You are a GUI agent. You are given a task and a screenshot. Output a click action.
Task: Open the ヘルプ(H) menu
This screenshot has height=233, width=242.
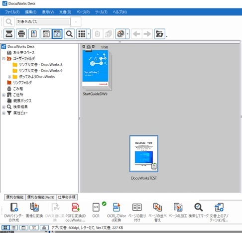pos(120,12)
